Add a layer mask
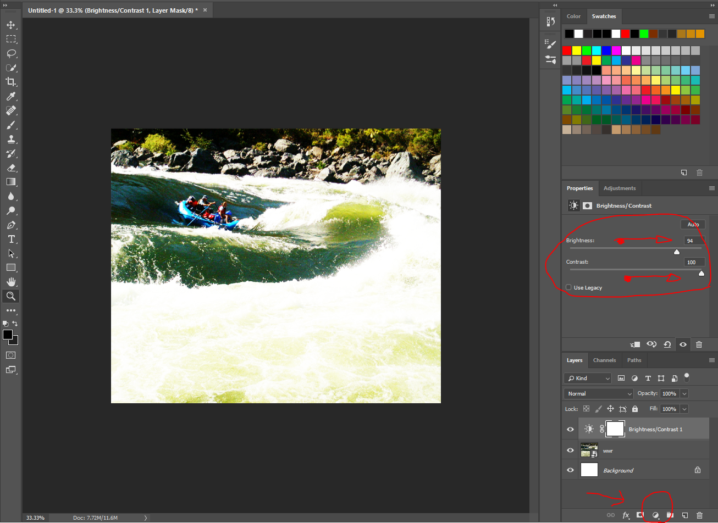 [640, 515]
